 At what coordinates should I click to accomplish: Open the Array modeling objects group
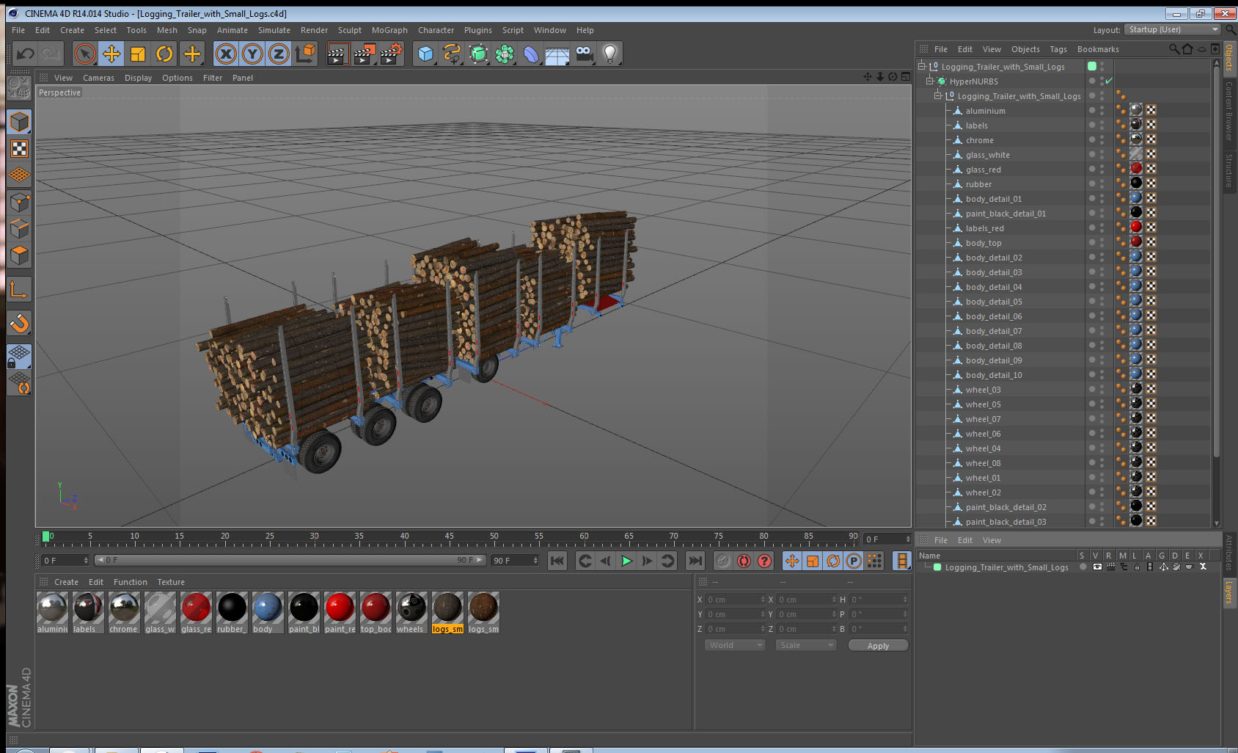pos(505,54)
